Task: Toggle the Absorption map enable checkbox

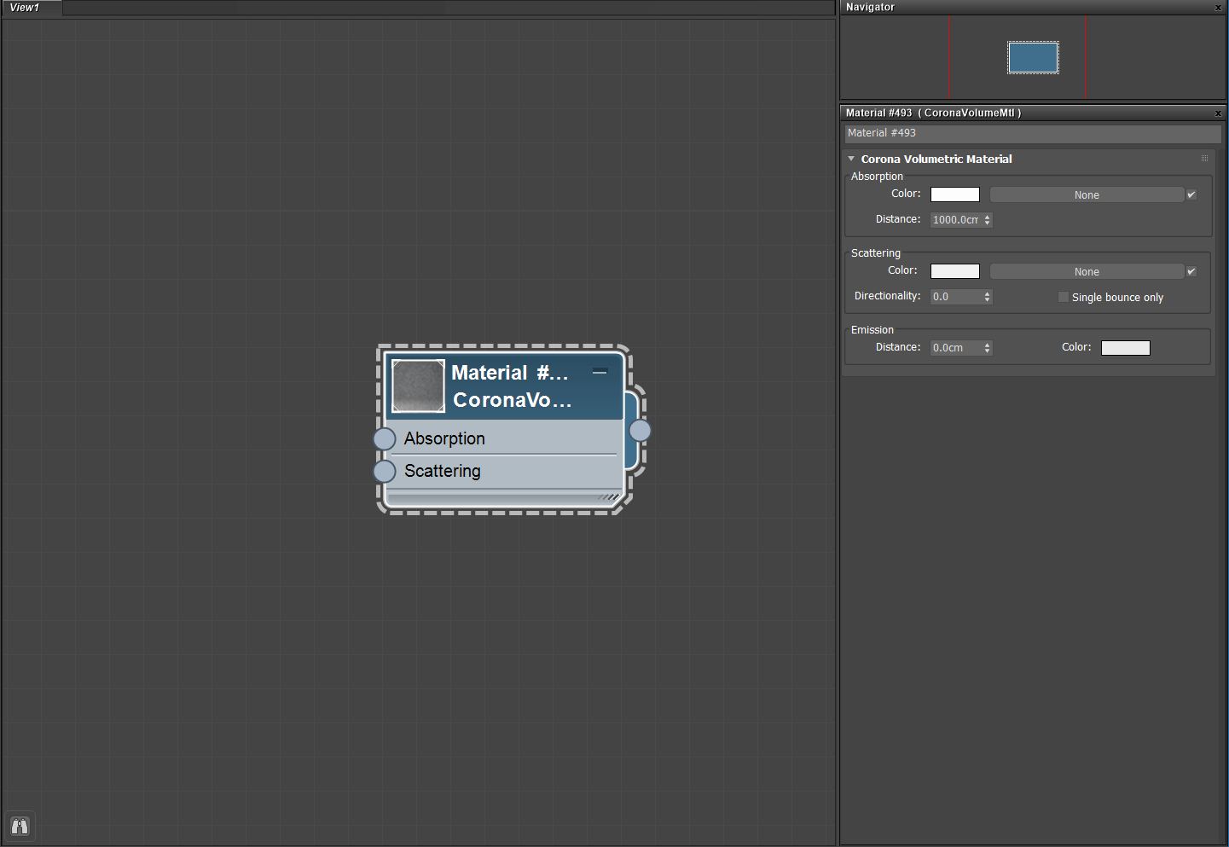Action: tap(1191, 194)
